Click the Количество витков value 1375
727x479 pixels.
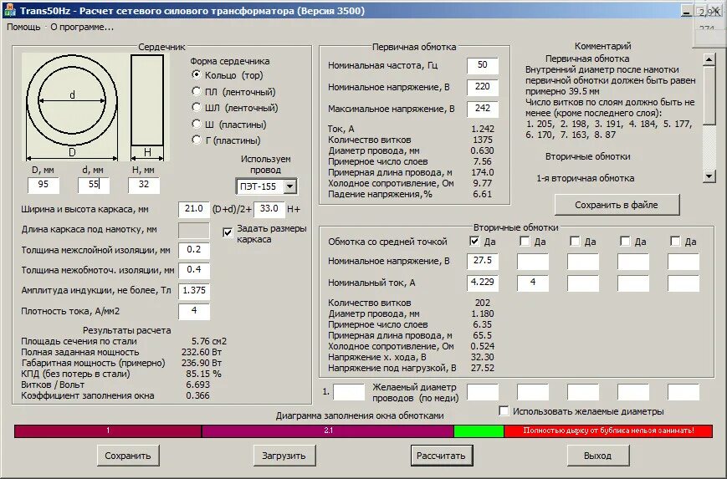click(x=483, y=140)
